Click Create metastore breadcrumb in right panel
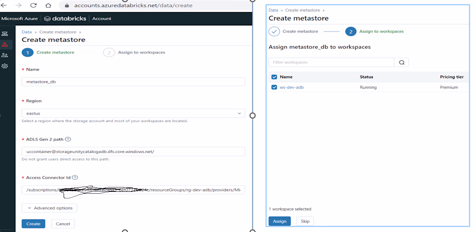Screen dimensions: 476x232 (x=302, y=10)
